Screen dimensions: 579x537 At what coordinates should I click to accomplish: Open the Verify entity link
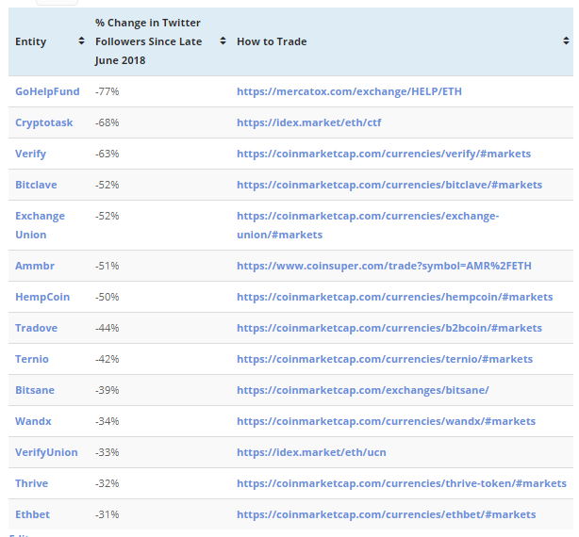coord(31,154)
